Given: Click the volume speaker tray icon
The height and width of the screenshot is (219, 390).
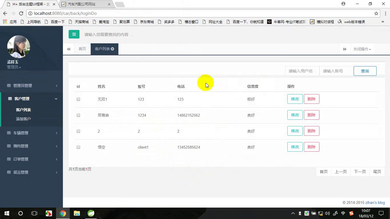Looking at the screenshot, I should [x=328, y=213].
